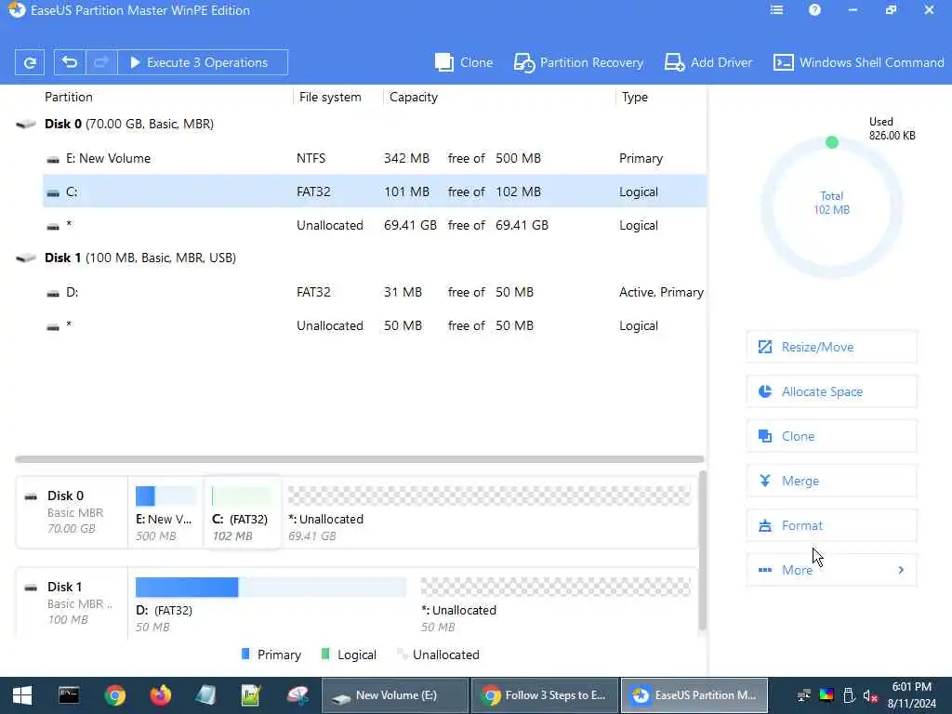952x714 pixels.
Task: Select the 69.41 GB Unallocated block on Disk 0 map
Action: [x=489, y=513]
